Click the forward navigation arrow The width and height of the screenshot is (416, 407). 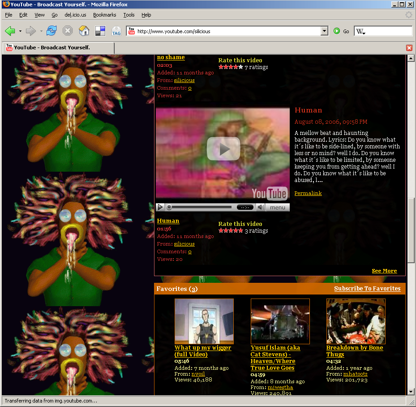click(30, 31)
